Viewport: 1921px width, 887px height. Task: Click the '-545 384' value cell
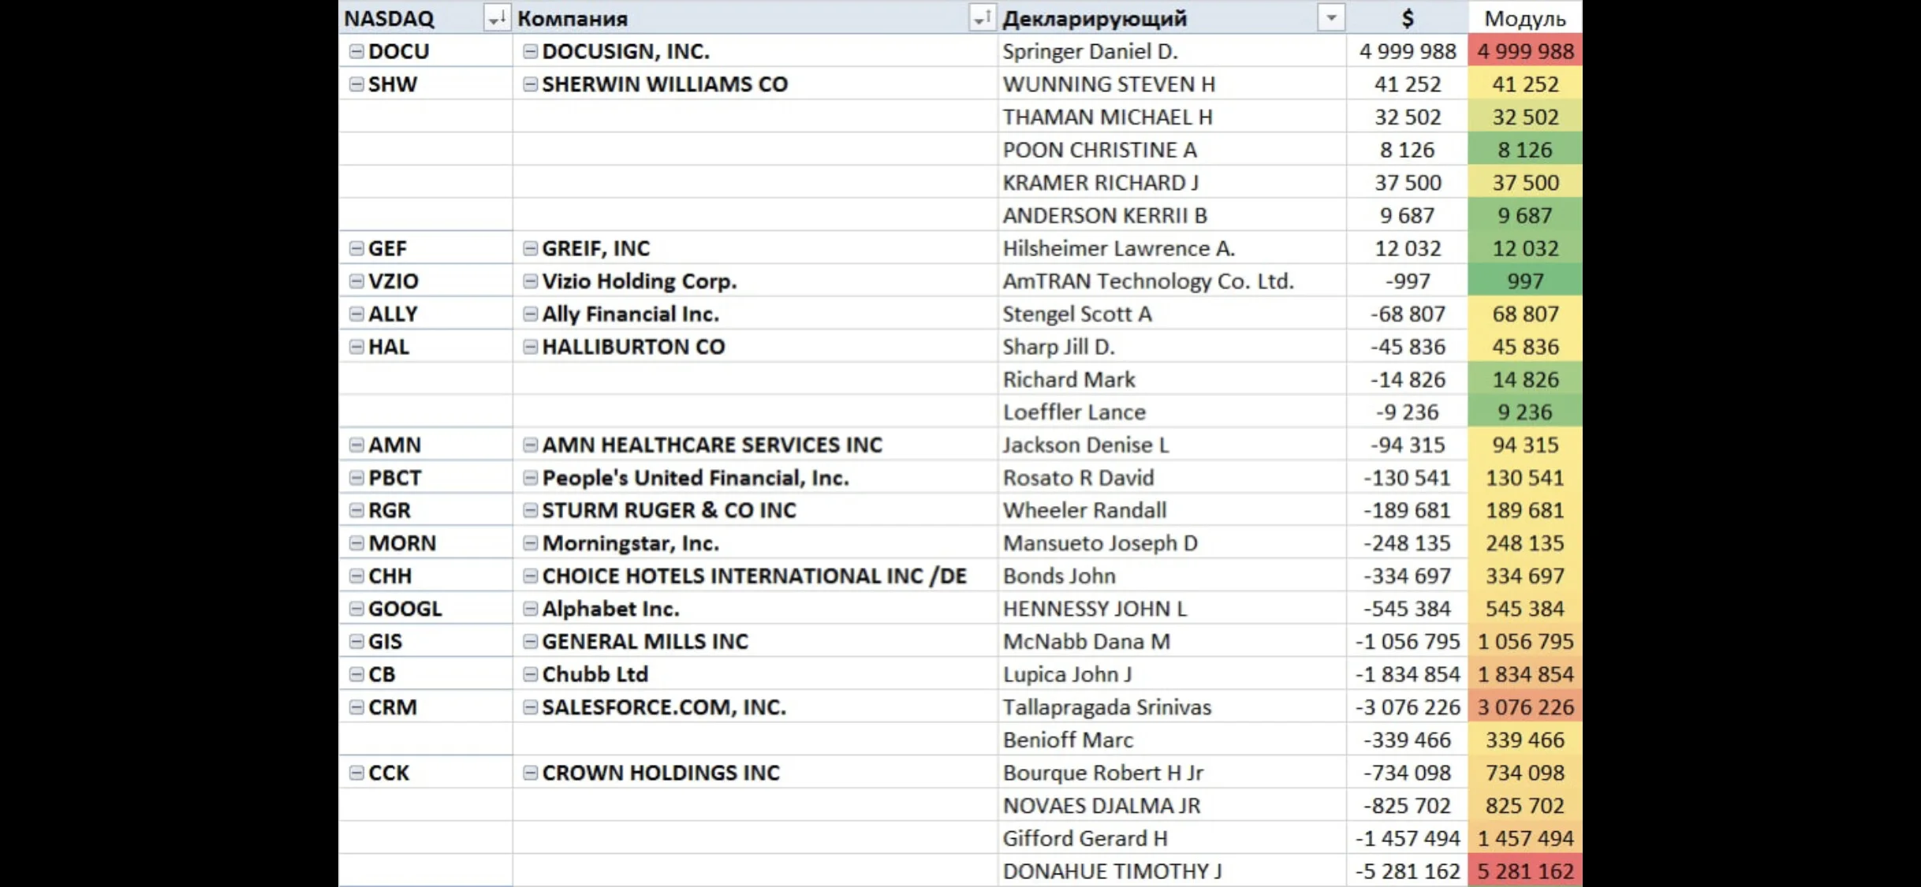point(1408,609)
